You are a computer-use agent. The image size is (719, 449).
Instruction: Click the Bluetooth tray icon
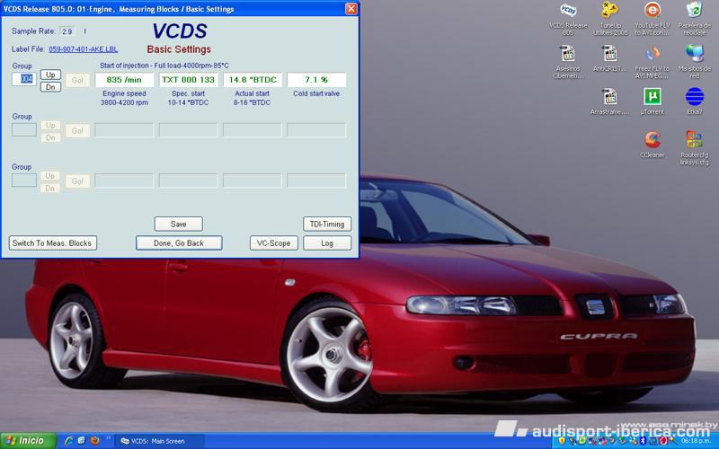(x=643, y=441)
